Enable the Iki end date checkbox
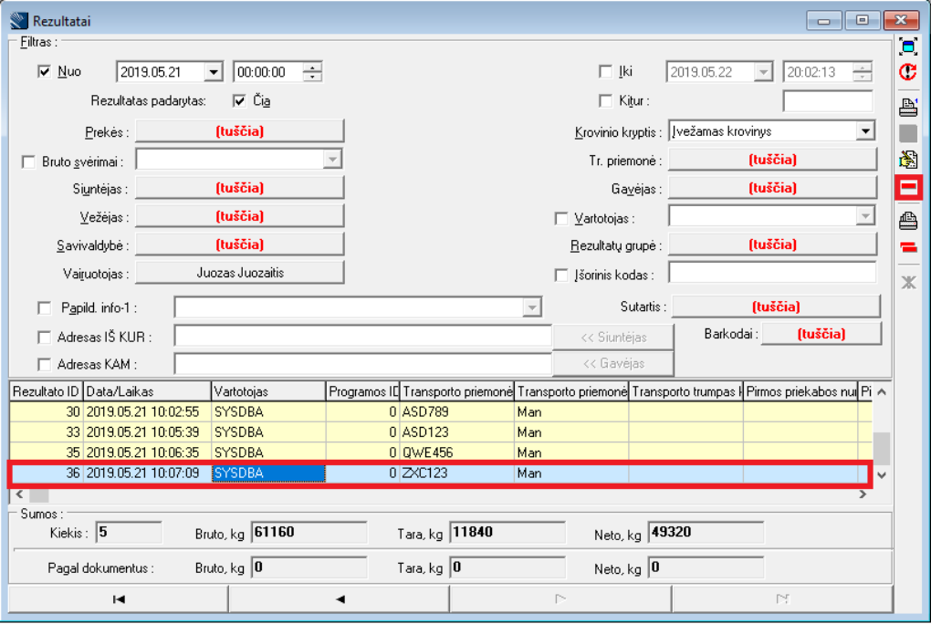This screenshot has height=624, width=931. tap(605, 72)
